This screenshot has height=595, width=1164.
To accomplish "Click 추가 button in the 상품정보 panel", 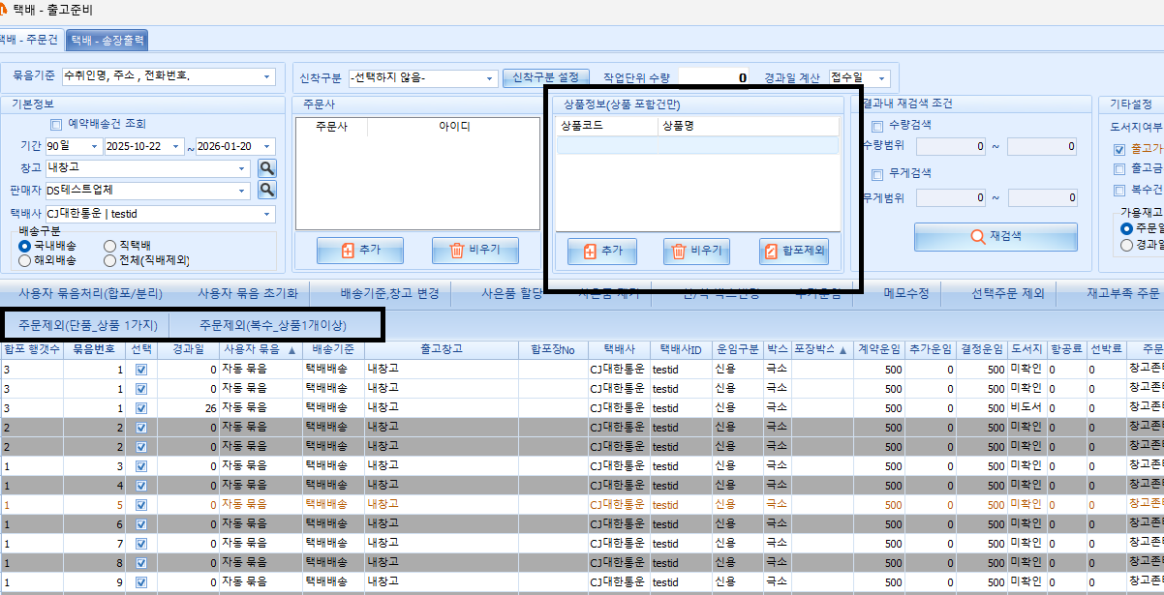I will [x=601, y=251].
